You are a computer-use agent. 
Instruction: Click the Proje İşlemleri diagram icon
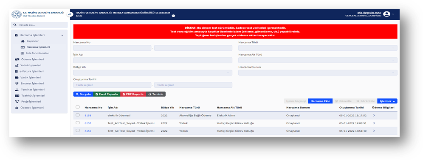[17, 102]
